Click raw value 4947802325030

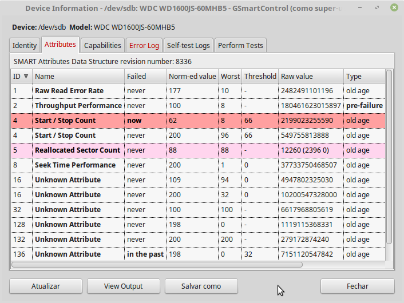[307, 180]
